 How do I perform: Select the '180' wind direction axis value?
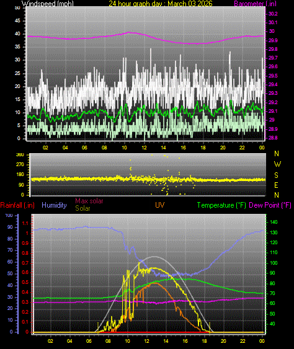tap(20, 175)
